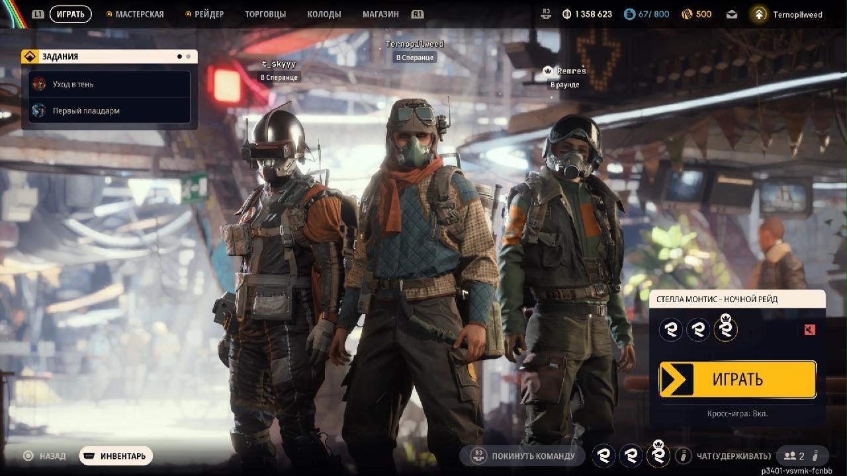Open the Ternopilweed profile avatar icon
Image resolution: width=847 pixels, height=476 pixels.
coord(760,14)
